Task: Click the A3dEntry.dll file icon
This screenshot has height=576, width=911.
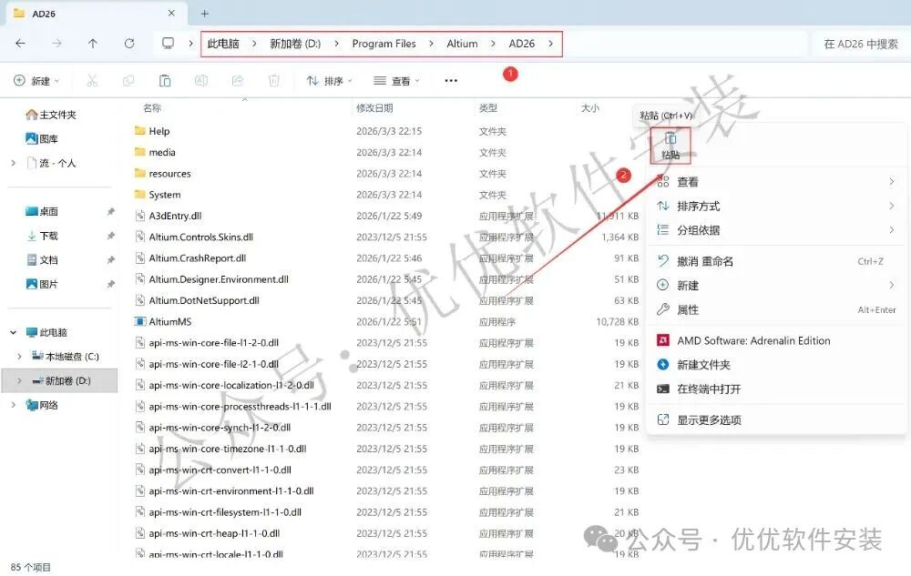Action: tap(140, 216)
